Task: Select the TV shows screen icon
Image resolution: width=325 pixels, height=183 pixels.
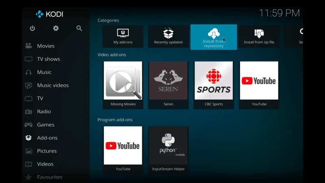Action: pyautogui.click(x=28, y=59)
